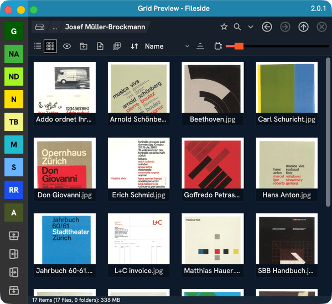Open the yellow N workspace bookmark
The height and width of the screenshot is (304, 332).
(14, 99)
